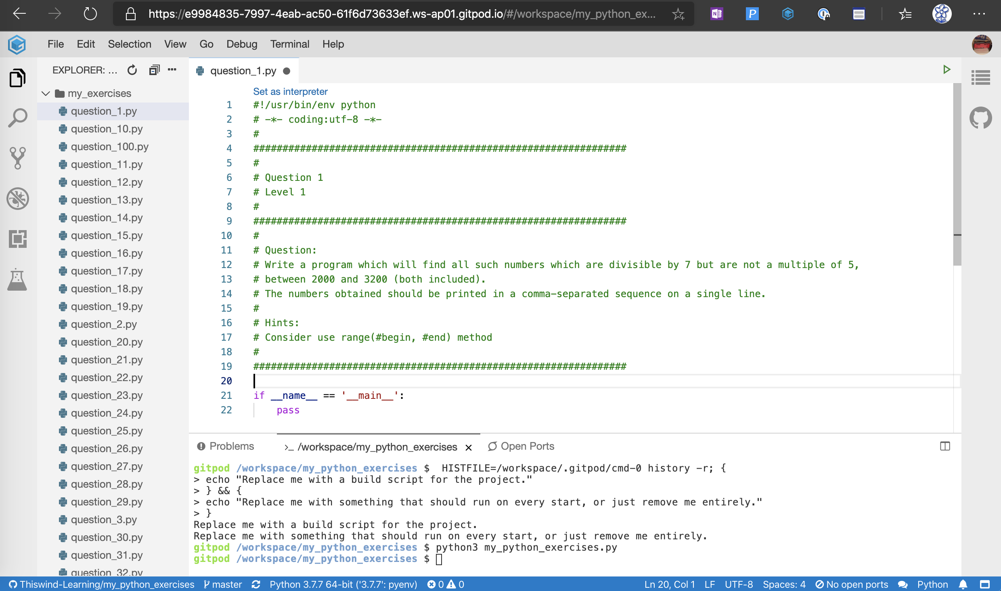The height and width of the screenshot is (591, 1001).
Task: Open Explorer more actions ellipsis menu
Action: click(x=172, y=70)
